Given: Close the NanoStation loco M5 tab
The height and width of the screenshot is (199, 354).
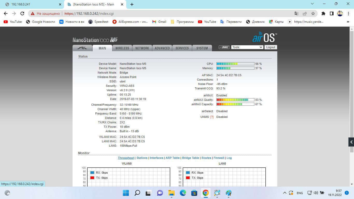Looking at the screenshot, I should [x=122, y=4].
